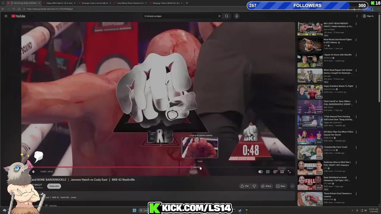This screenshot has height=214, width=381.
Task: Expand the description with '...more'
Action: coord(73,197)
